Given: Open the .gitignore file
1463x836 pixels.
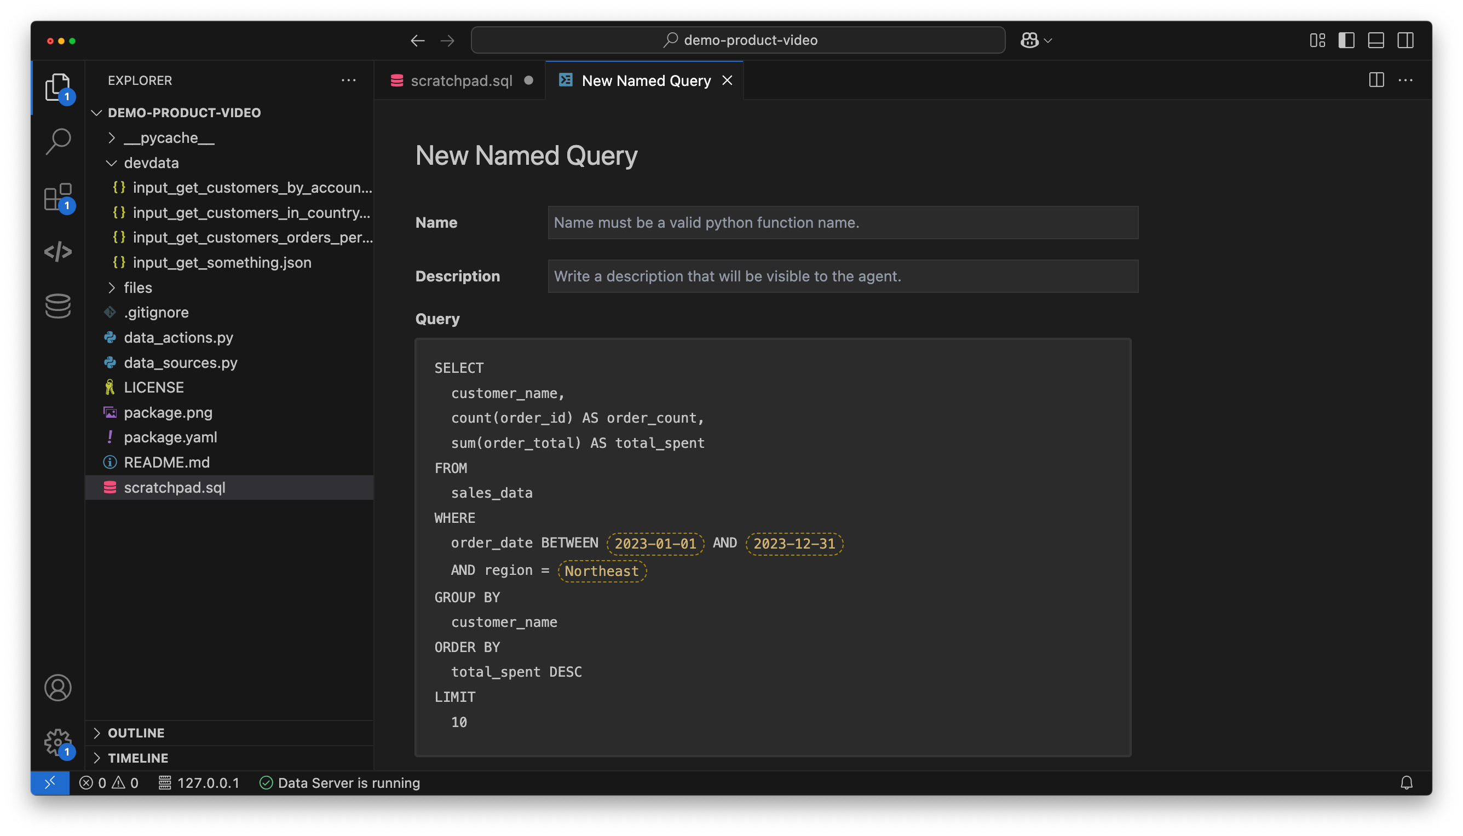Looking at the screenshot, I should point(229,313).
